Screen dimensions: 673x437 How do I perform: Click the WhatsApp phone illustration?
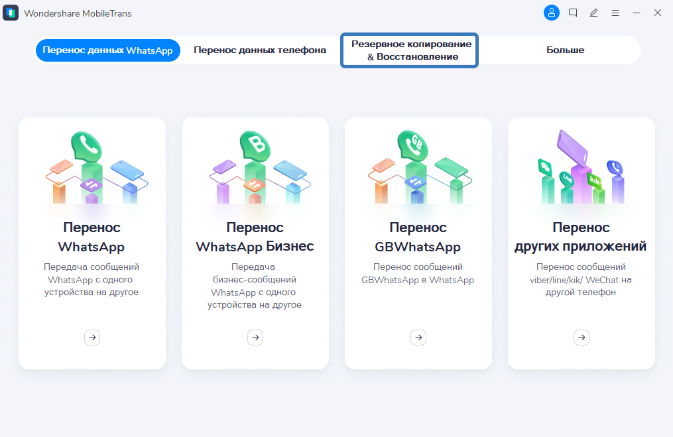pos(97,167)
